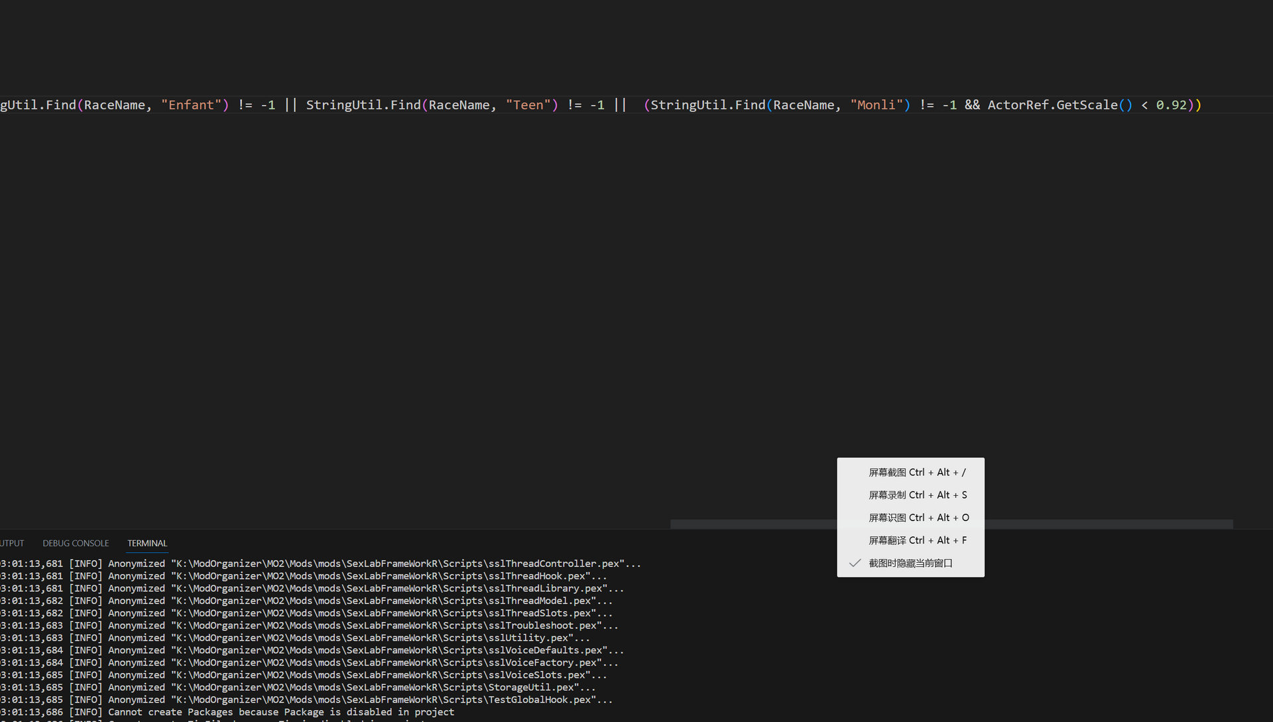Click the "Enfant" string in code line
The width and height of the screenshot is (1273, 722).
click(x=191, y=105)
